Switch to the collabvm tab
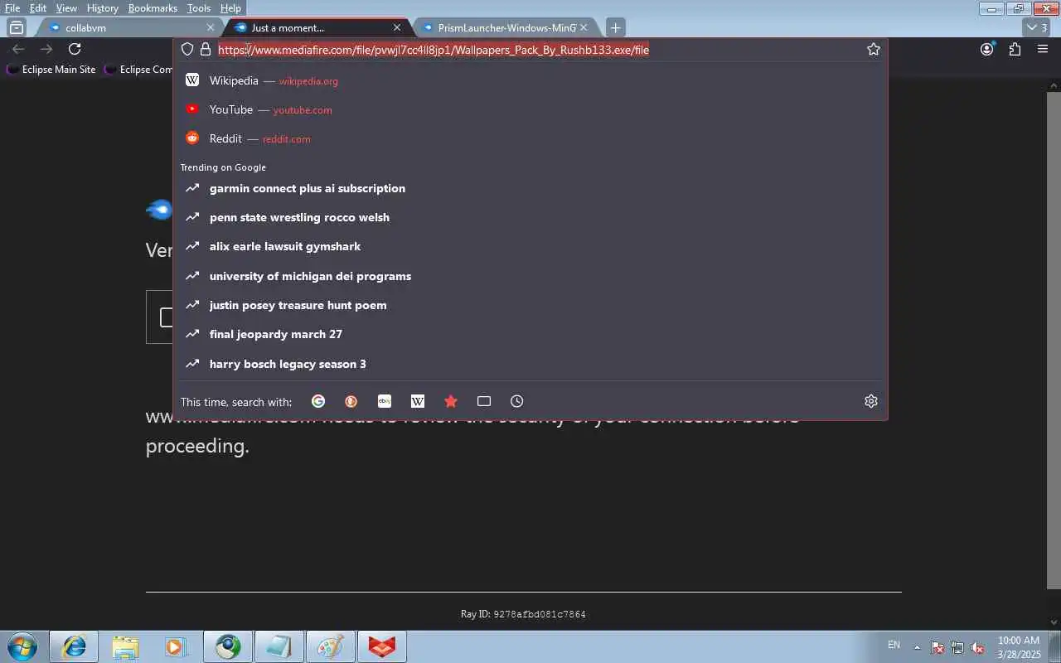This screenshot has width=1061, height=663. click(x=130, y=27)
